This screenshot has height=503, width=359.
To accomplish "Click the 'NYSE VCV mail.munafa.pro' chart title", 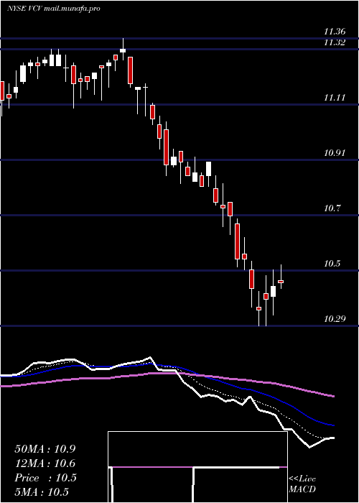I will (54, 9).
